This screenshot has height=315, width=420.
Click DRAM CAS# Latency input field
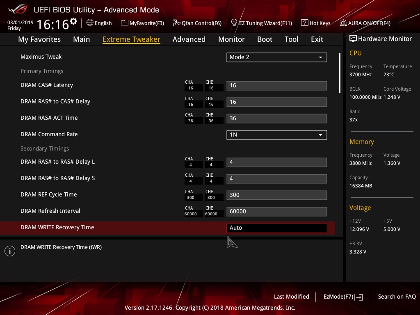pos(277,86)
